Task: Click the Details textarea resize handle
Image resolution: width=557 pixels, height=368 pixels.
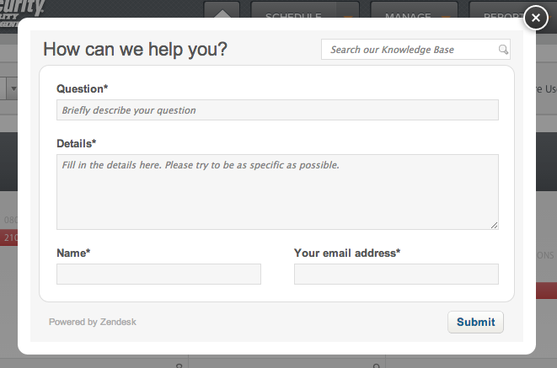Action: click(x=494, y=226)
